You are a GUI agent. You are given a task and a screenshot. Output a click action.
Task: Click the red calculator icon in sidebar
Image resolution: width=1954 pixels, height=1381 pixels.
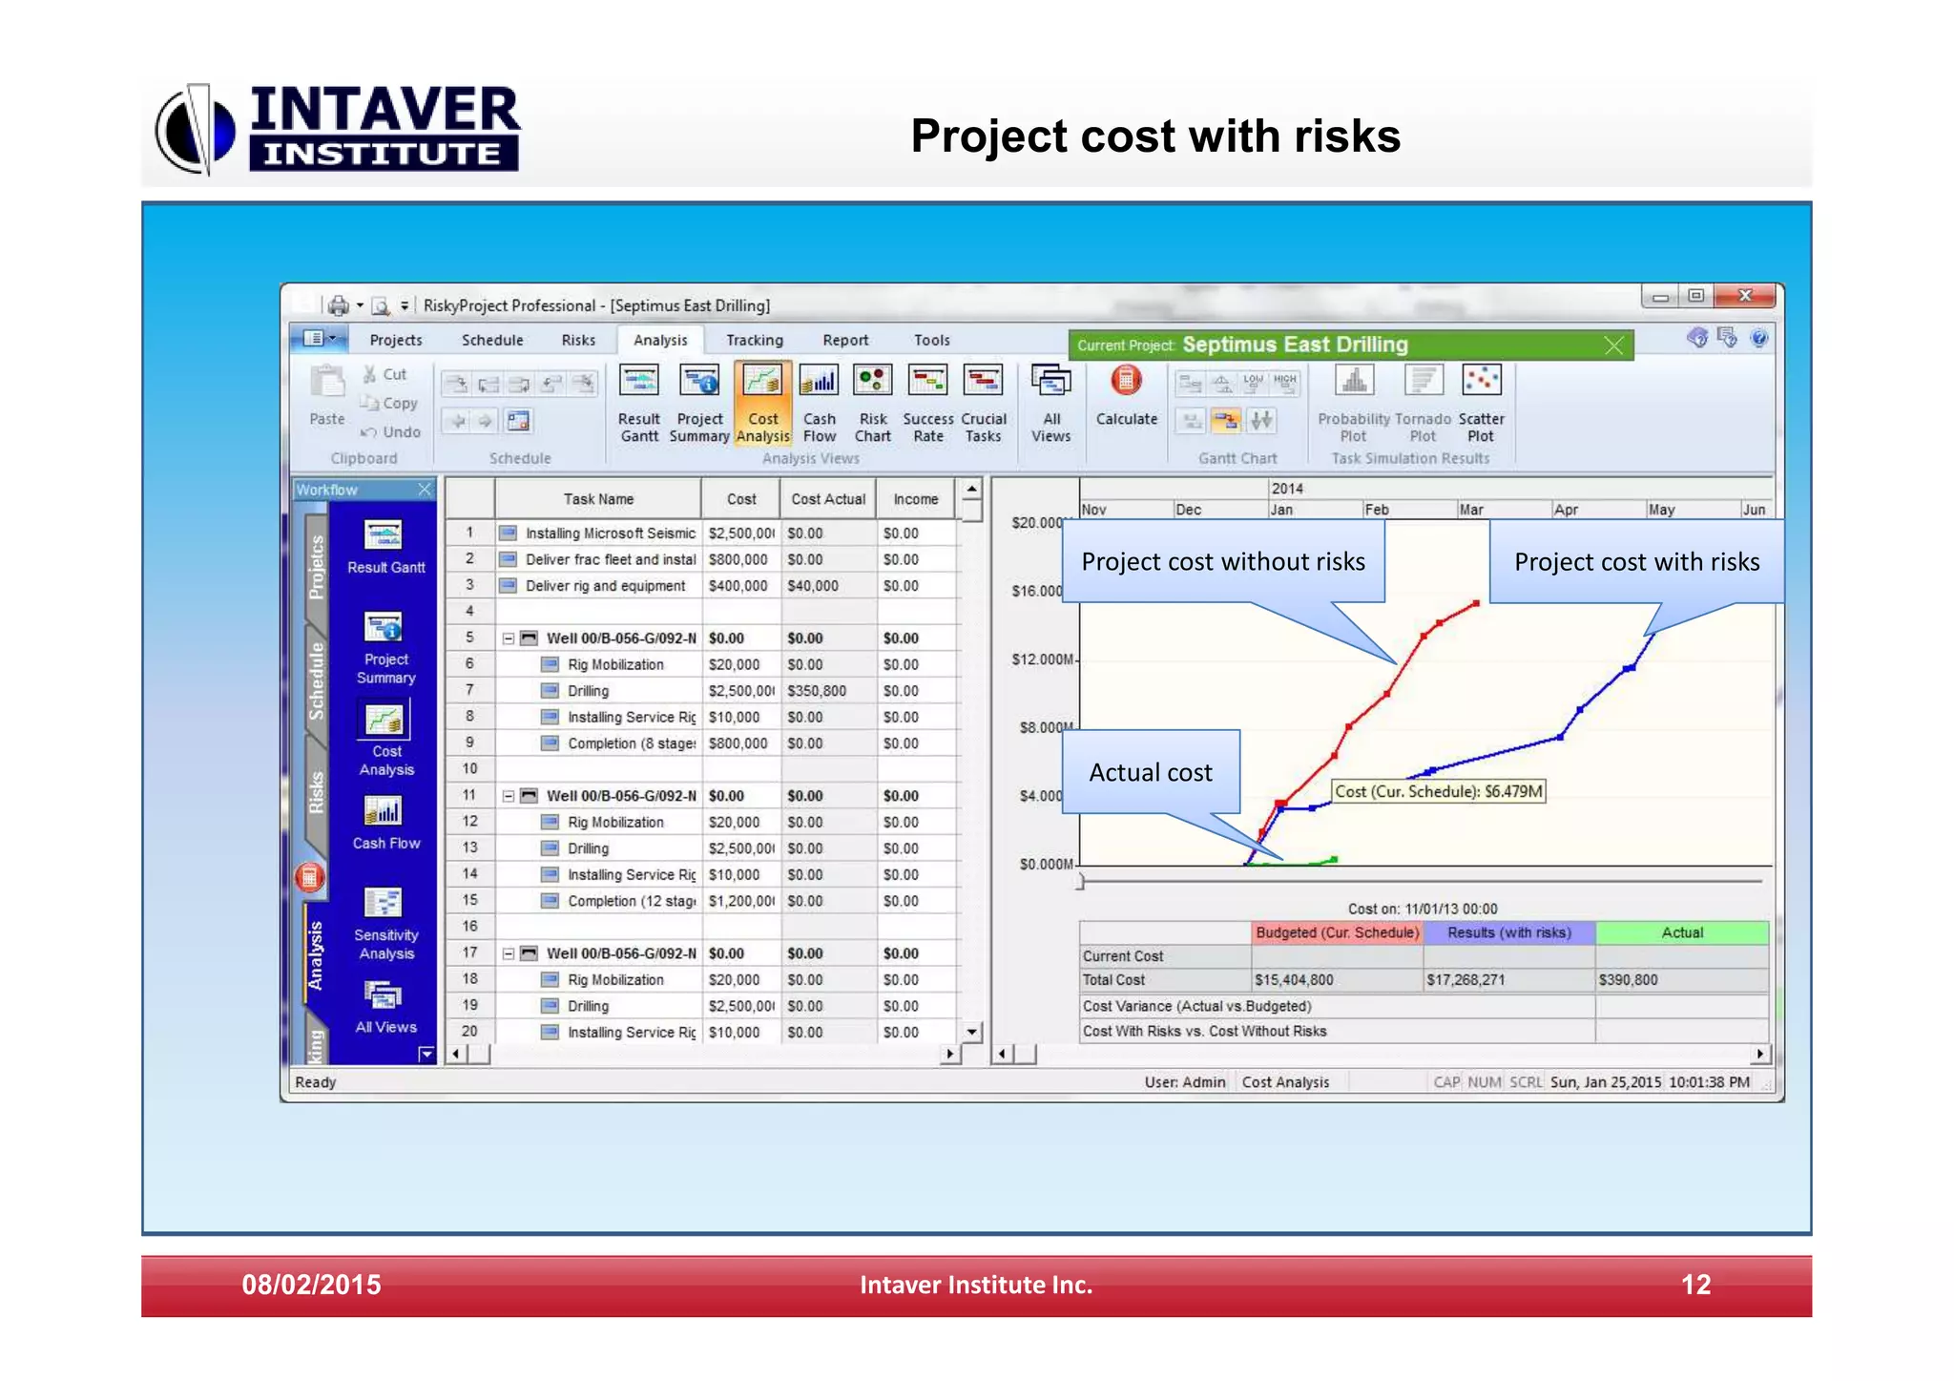click(309, 877)
